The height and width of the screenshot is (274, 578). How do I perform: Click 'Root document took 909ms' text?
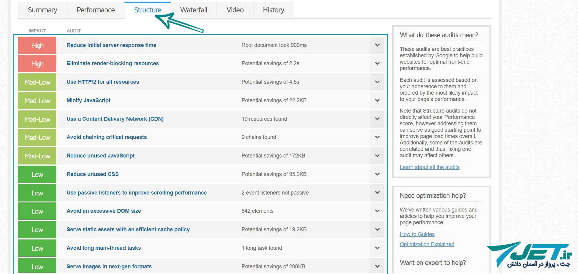click(274, 45)
